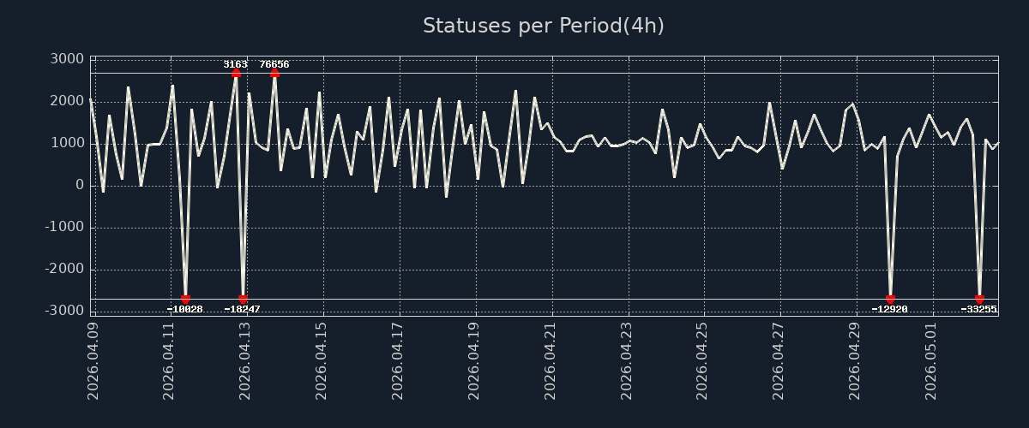This screenshot has width=1029, height=428.
Task: Select the -33255 value annotation
Action: click(979, 309)
